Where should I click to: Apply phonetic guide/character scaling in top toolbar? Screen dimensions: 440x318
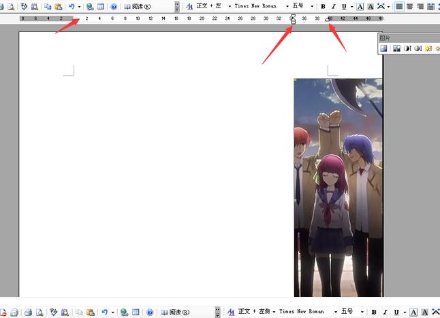click(x=381, y=6)
